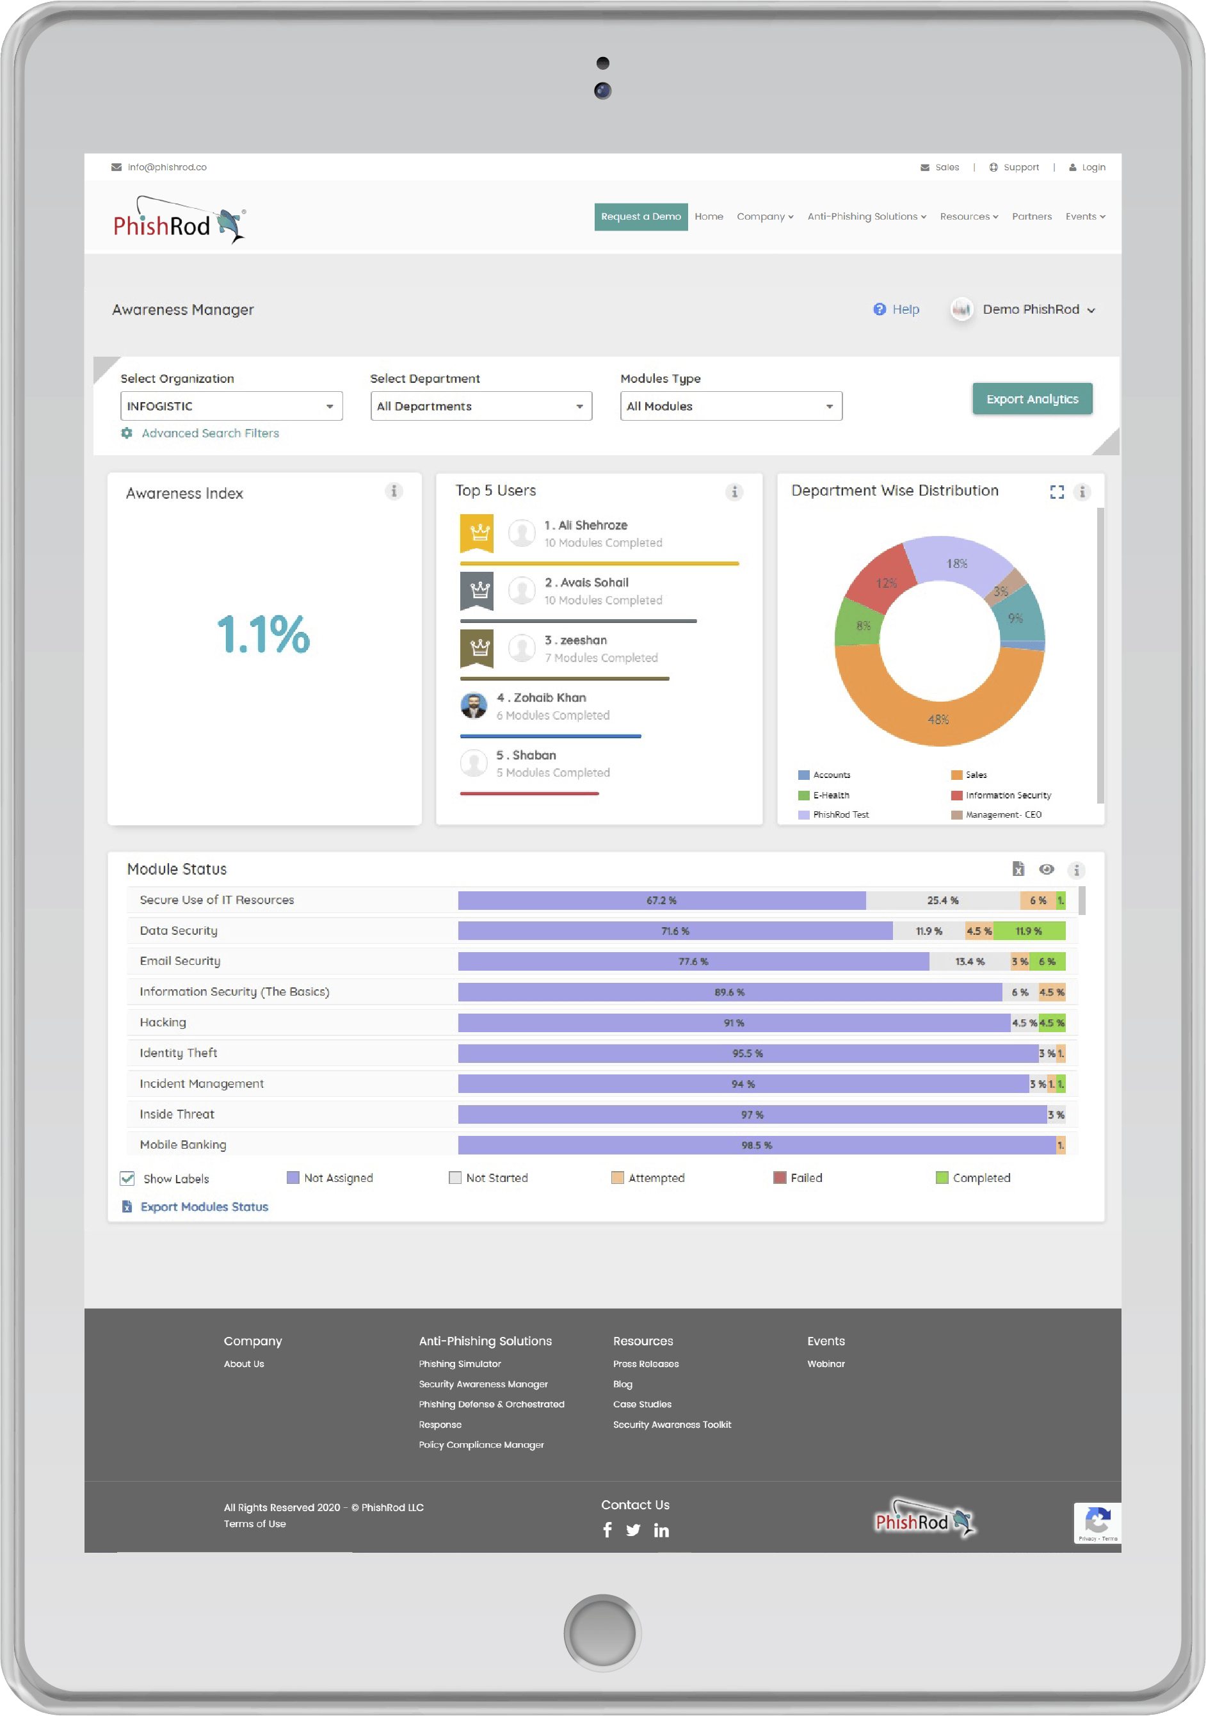This screenshot has height=1716, width=1206.
Task: Open the Login link in top bar
Action: point(1094,167)
